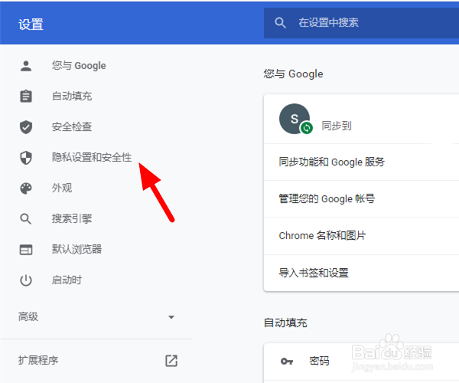Image resolution: width=459 pixels, height=383 pixels.
Task: Open Chrome 名称和图片 row
Action: (x=362, y=236)
